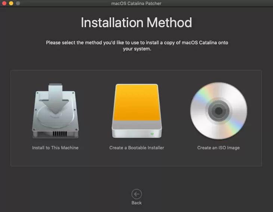Screen dimensions: 273x212
Task: Click the downward arrow on the hard drive icon
Action: [x=55, y=99]
